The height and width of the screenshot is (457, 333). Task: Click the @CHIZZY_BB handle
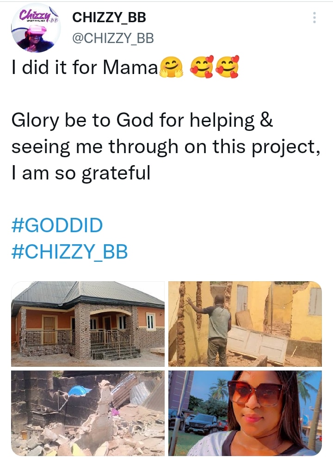point(113,39)
